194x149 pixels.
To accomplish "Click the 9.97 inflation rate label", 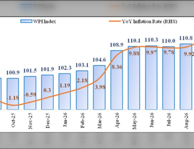I will tap(151, 53).
